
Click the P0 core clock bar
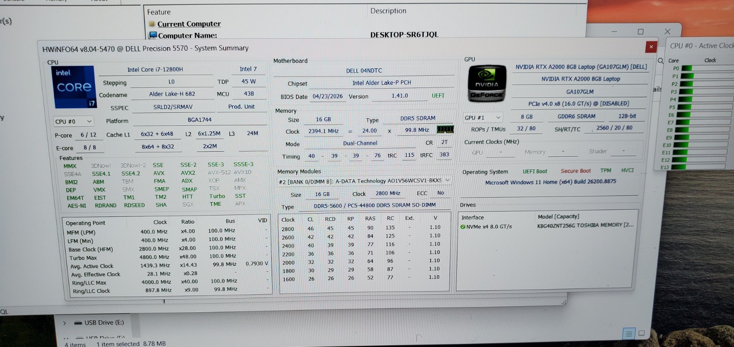708,68
